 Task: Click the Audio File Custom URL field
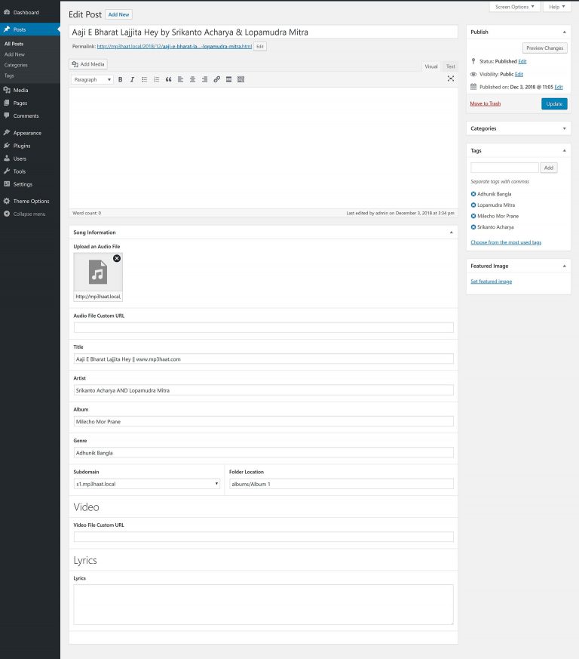[x=263, y=328]
